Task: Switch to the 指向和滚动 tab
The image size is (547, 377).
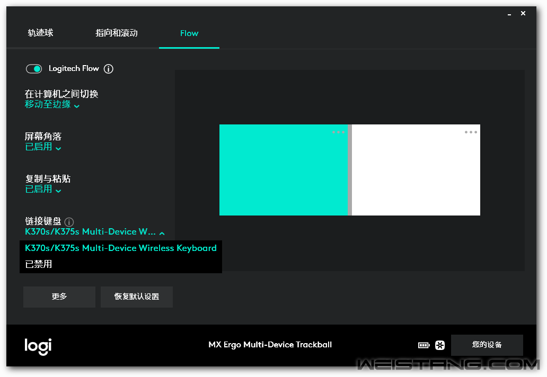Action: coord(117,33)
